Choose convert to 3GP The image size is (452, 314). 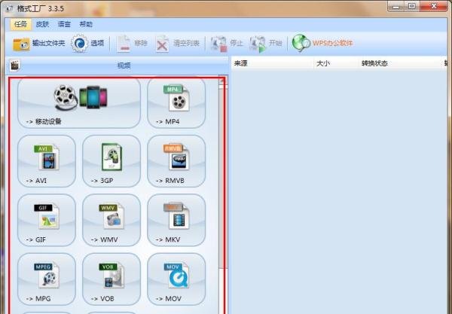[x=111, y=161]
